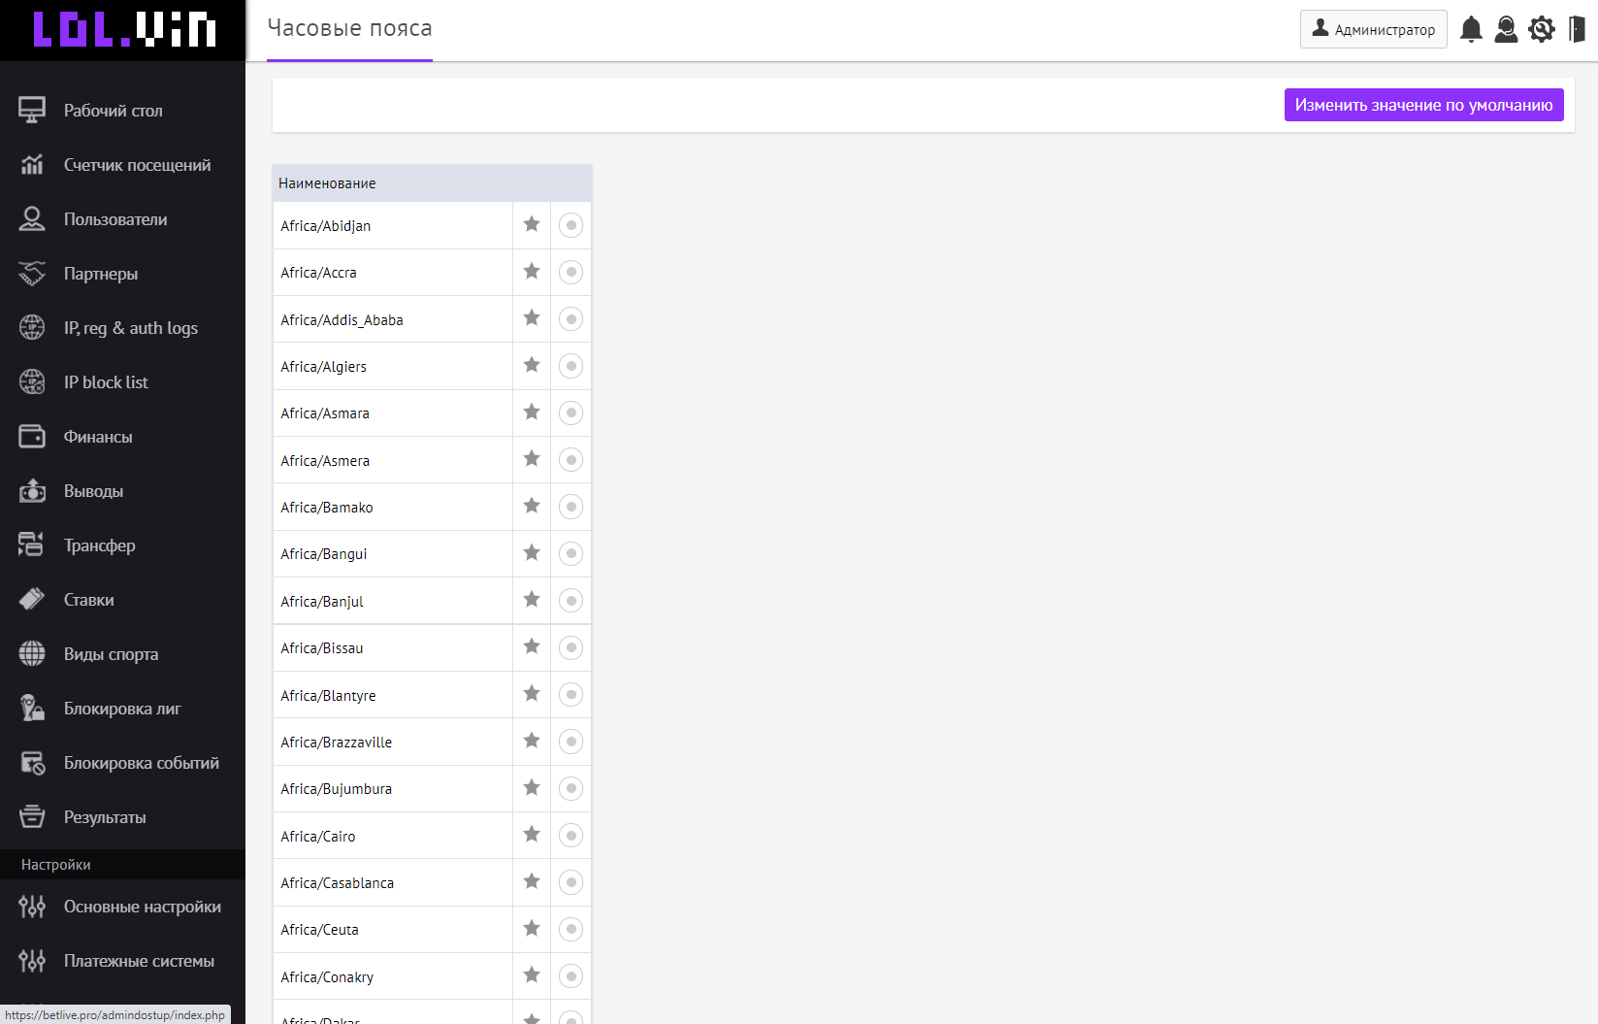
Task: Select radio button for Africa/Casablanca
Action: coord(571,882)
